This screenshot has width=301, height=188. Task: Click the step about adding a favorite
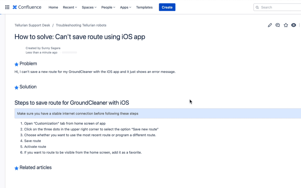point(83,152)
